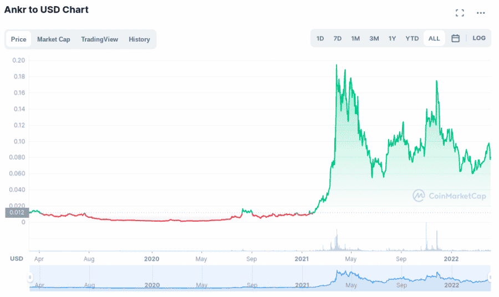Open the calendar date range picker

[455, 38]
